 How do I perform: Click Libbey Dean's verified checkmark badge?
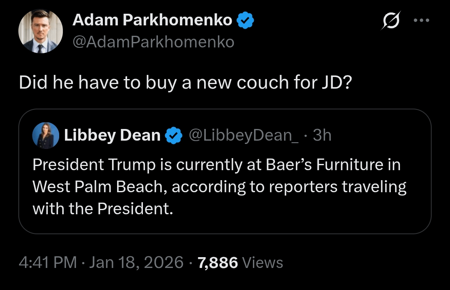pyautogui.click(x=174, y=136)
